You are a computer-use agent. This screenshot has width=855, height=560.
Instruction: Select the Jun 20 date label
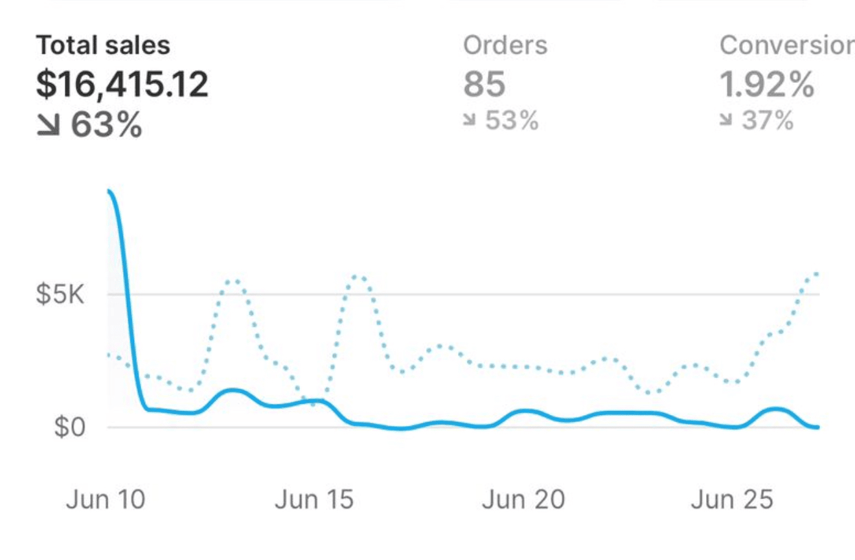click(523, 500)
